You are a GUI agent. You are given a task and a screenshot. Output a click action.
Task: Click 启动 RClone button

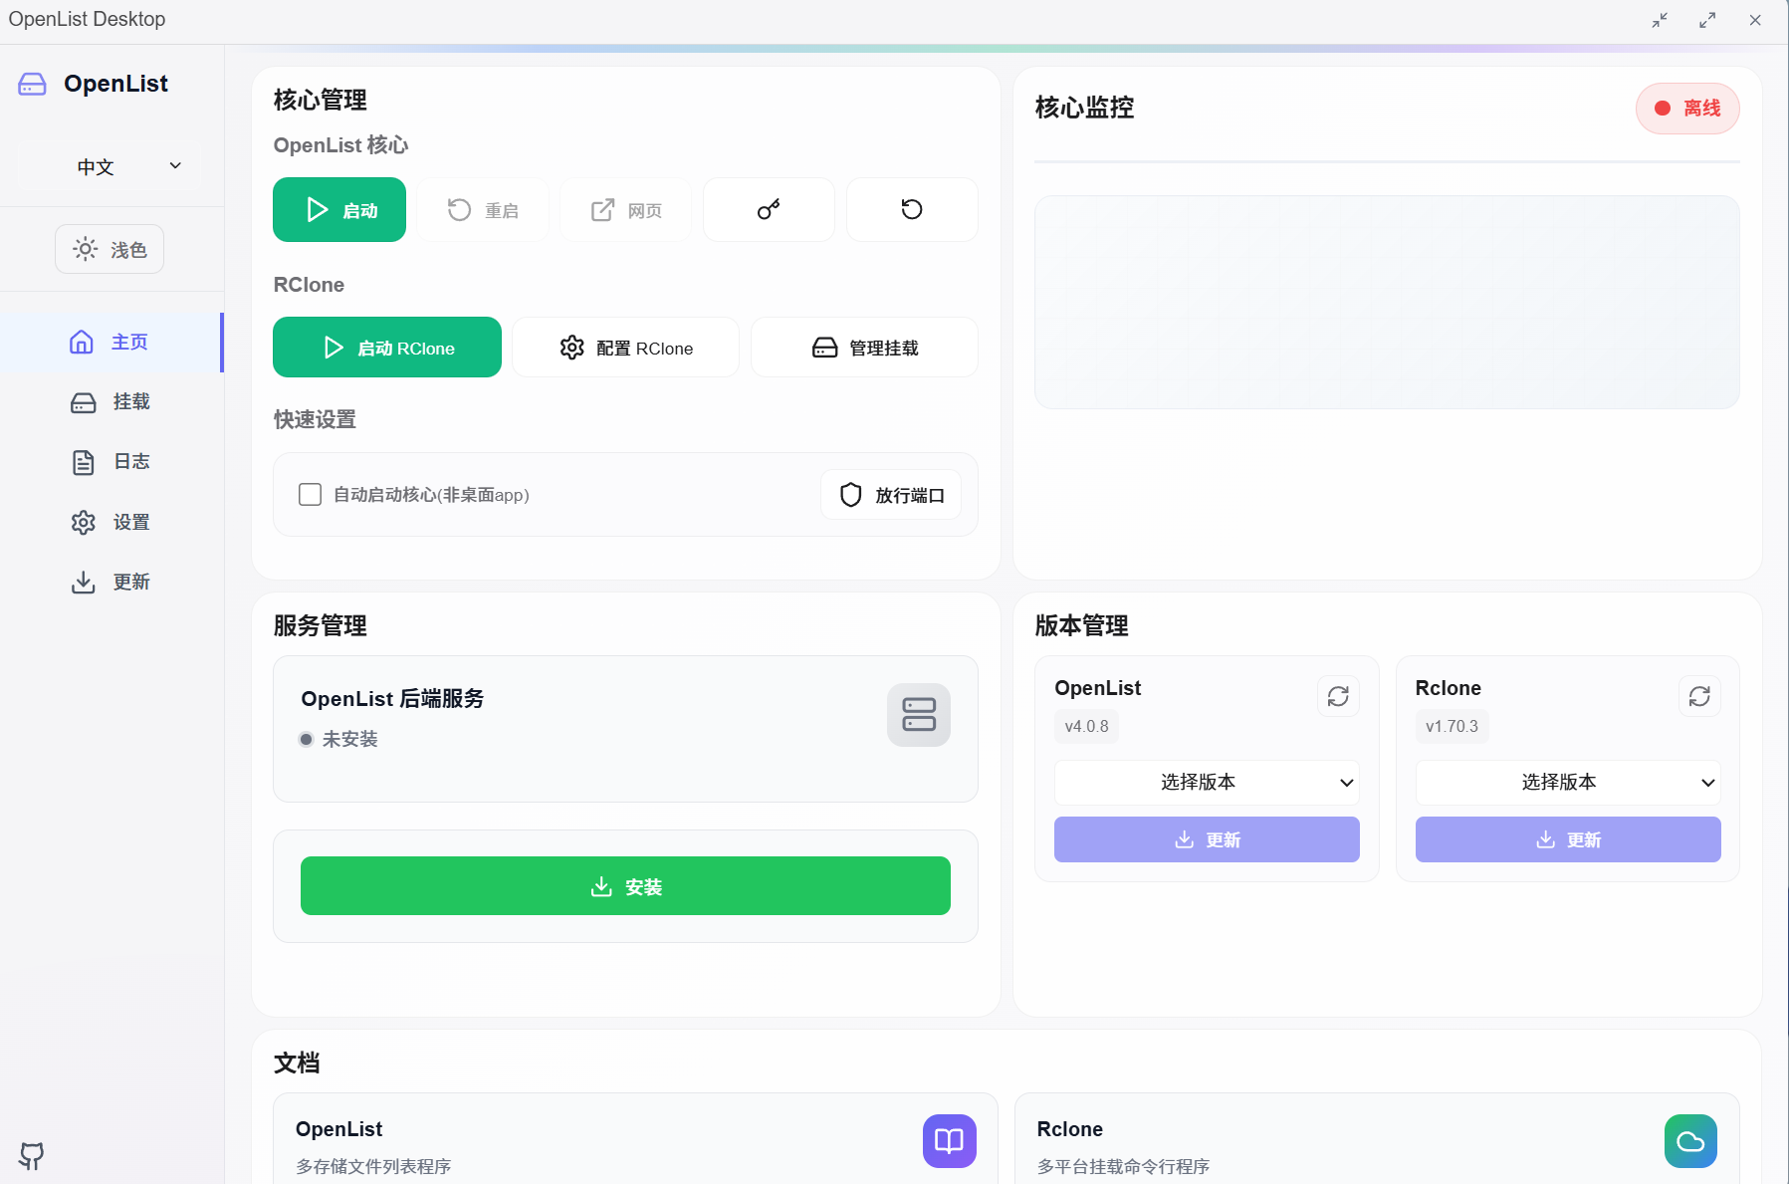click(x=387, y=348)
